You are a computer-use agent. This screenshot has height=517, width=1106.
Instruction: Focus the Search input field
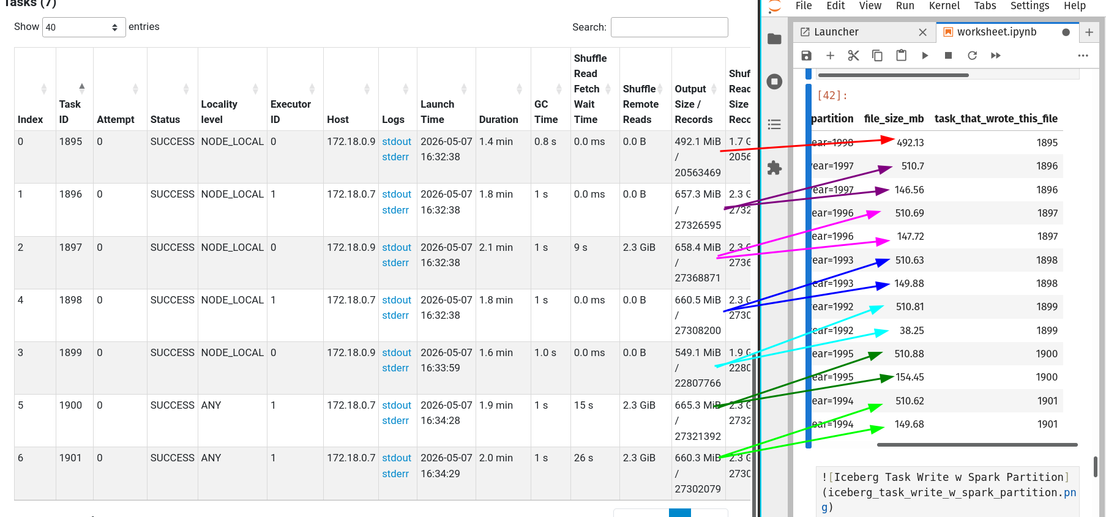(669, 27)
